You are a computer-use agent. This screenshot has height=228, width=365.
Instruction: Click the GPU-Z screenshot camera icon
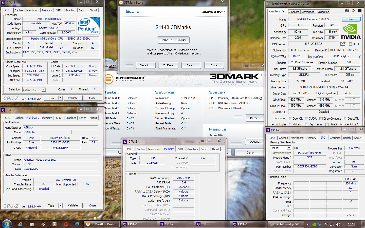click(346, 10)
